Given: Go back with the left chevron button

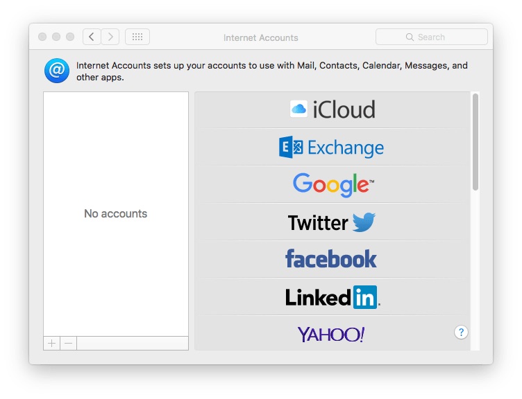Looking at the screenshot, I should [x=92, y=37].
